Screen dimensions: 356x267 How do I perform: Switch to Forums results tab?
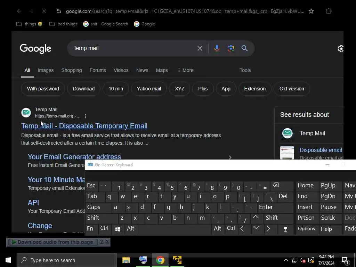(98, 70)
